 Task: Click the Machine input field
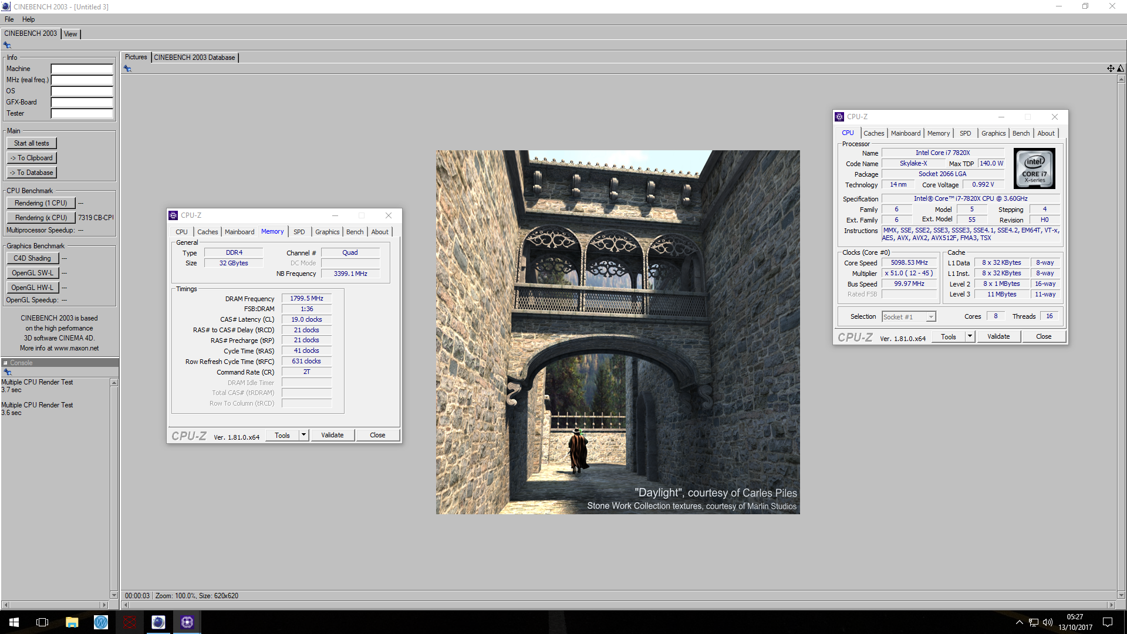click(x=82, y=69)
